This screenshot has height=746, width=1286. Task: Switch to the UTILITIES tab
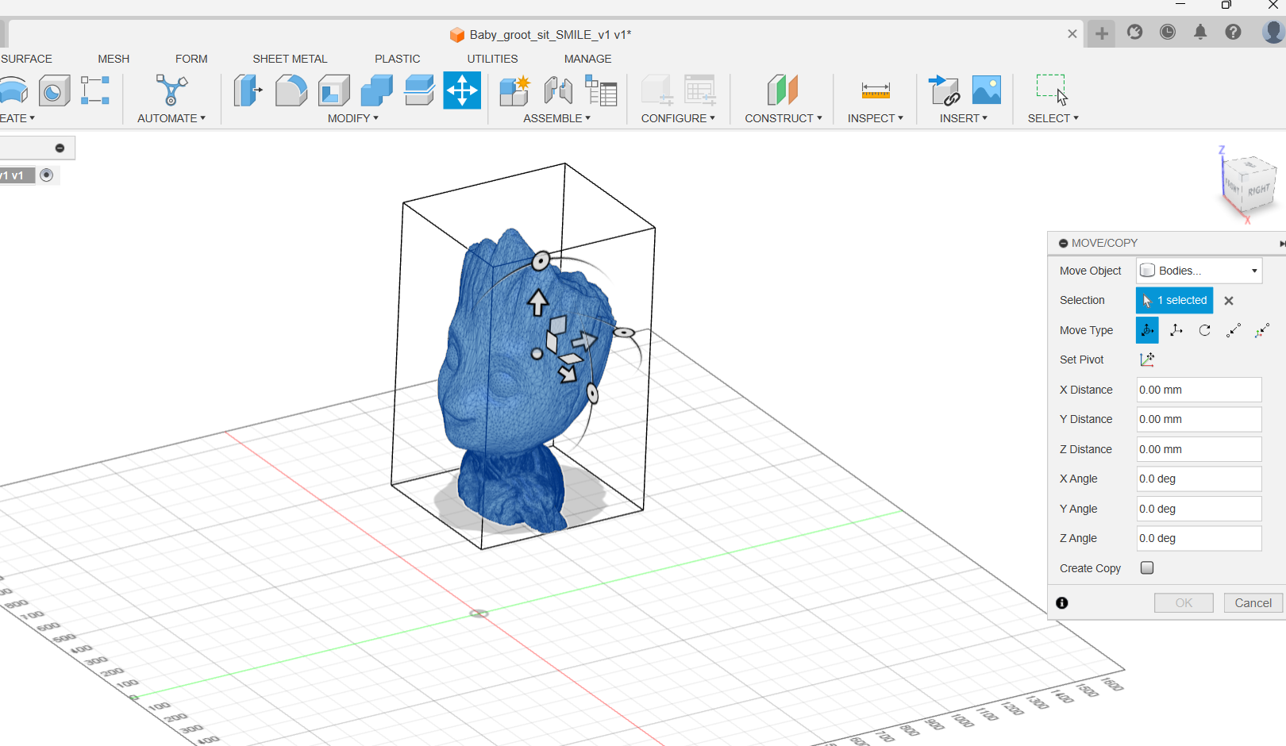click(492, 59)
